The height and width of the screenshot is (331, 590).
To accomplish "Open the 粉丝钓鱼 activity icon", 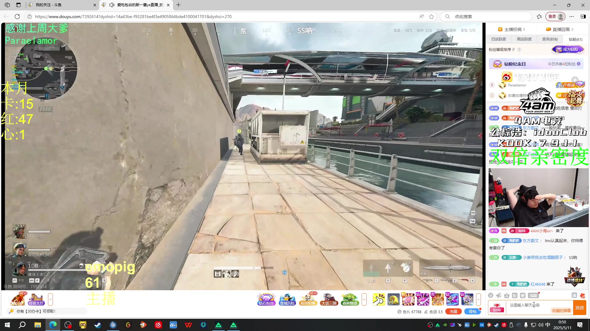I will tap(308, 299).
